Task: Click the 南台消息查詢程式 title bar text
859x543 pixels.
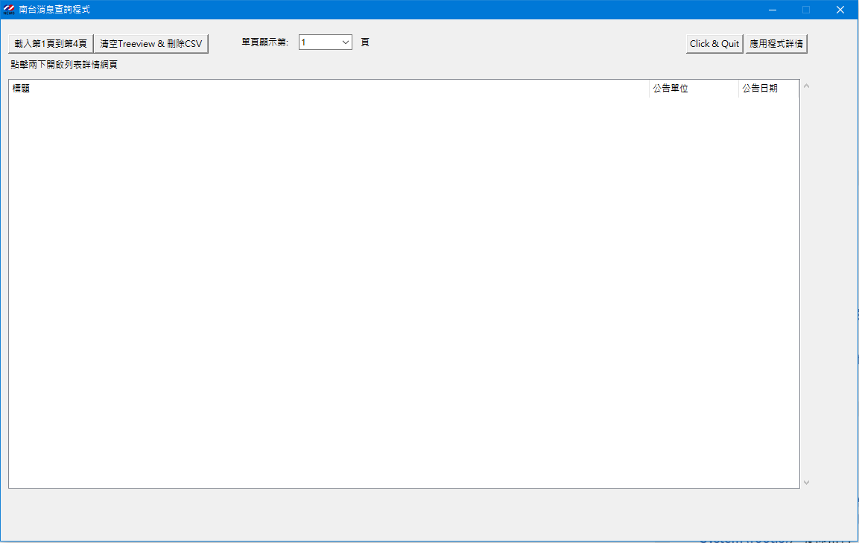Action: 54,10
